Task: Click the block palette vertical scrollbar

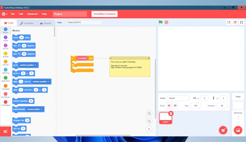Action: (x=55, y=32)
